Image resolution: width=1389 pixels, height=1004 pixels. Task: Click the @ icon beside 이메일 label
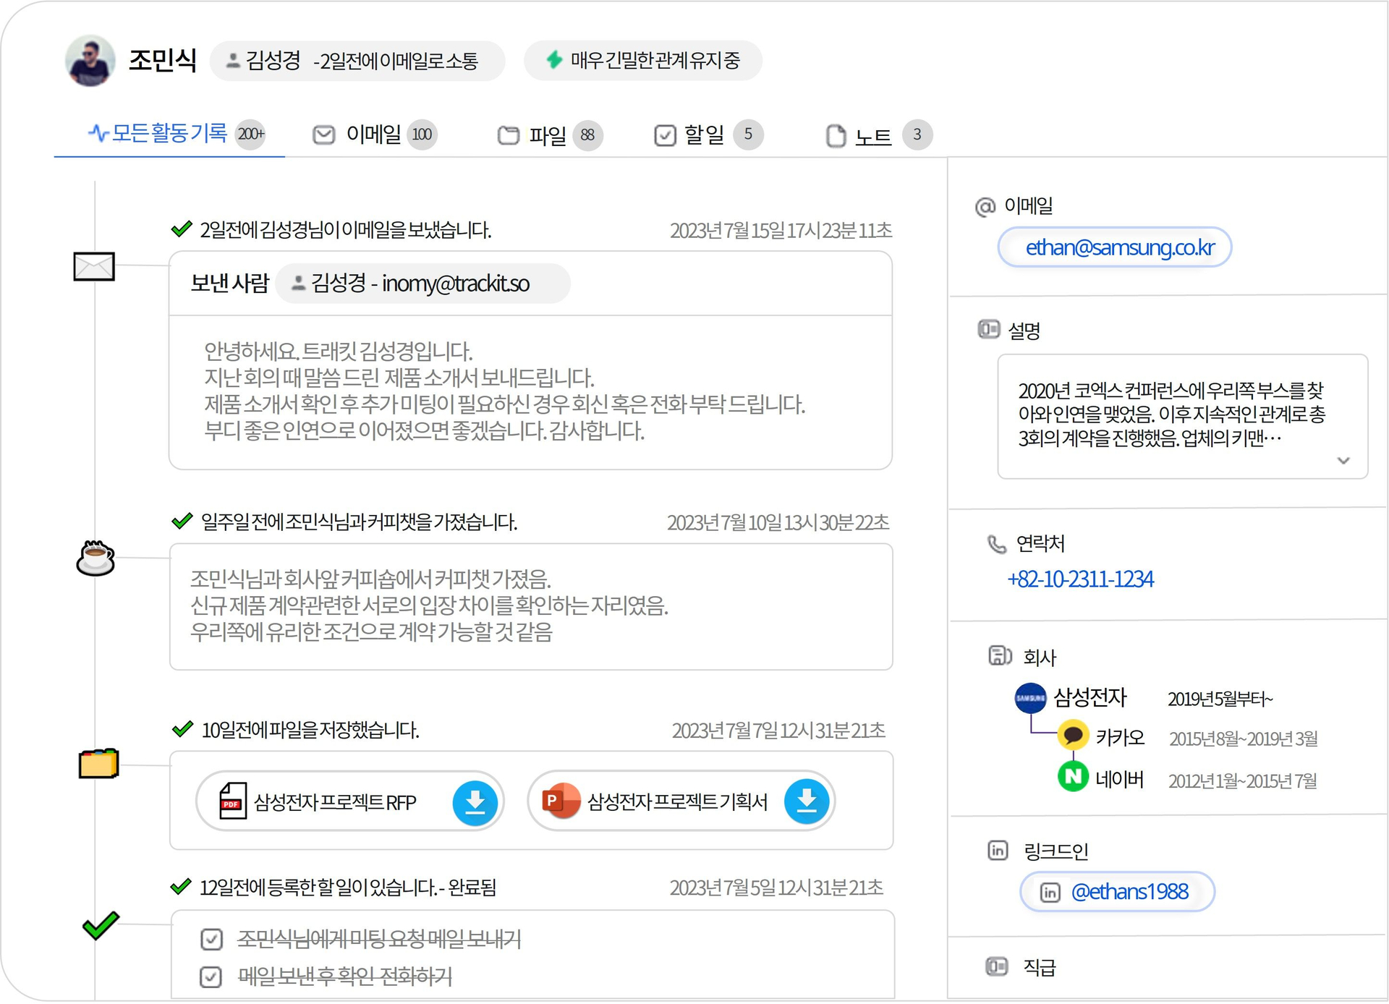coord(985,208)
